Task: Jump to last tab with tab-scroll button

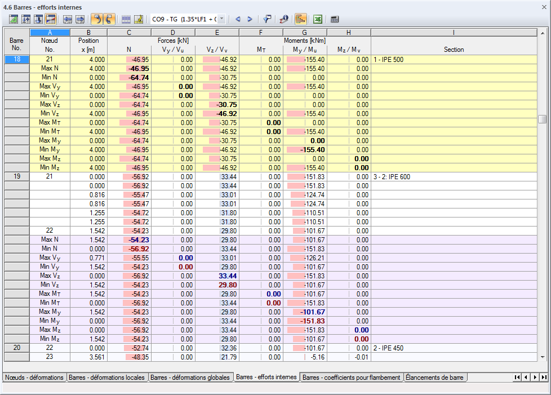Action: pos(544,378)
